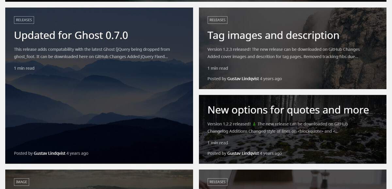Open "New options for quotes and more" post
Screen dimensions: 392x189
(288, 110)
